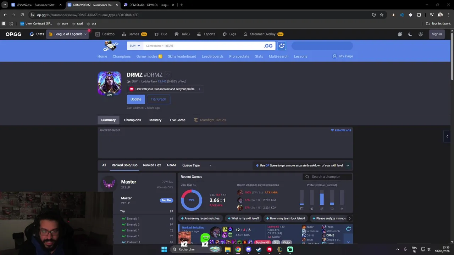Image resolution: width=454 pixels, height=255 pixels.
Task: Click the match AI analysis icon
Action: pos(348,229)
